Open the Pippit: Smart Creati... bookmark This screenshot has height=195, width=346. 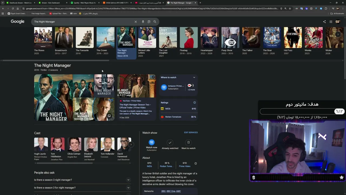tap(17, 14)
